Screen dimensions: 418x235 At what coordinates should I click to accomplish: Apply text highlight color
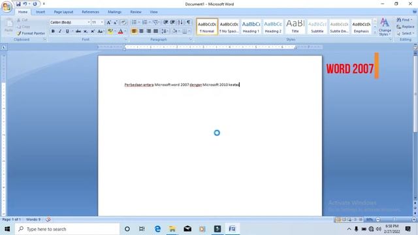tap(110, 31)
